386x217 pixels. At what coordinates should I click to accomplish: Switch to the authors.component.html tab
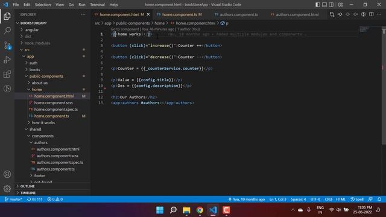295,14
